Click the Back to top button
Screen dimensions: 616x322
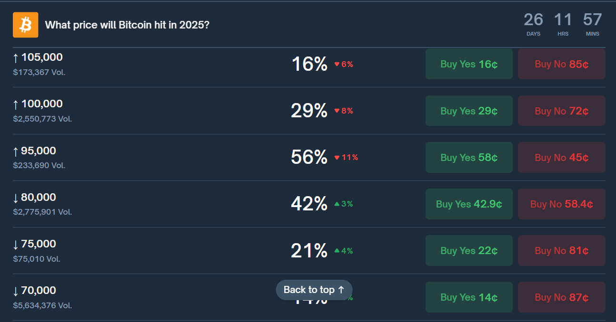click(x=314, y=290)
